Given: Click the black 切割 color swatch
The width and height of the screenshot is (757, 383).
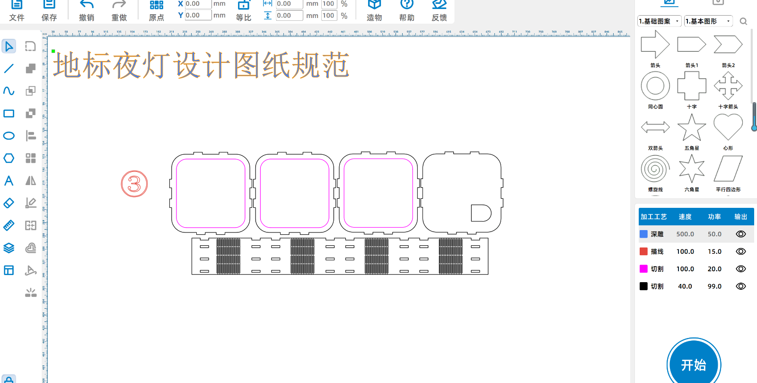Looking at the screenshot, I should pos(643,286).
